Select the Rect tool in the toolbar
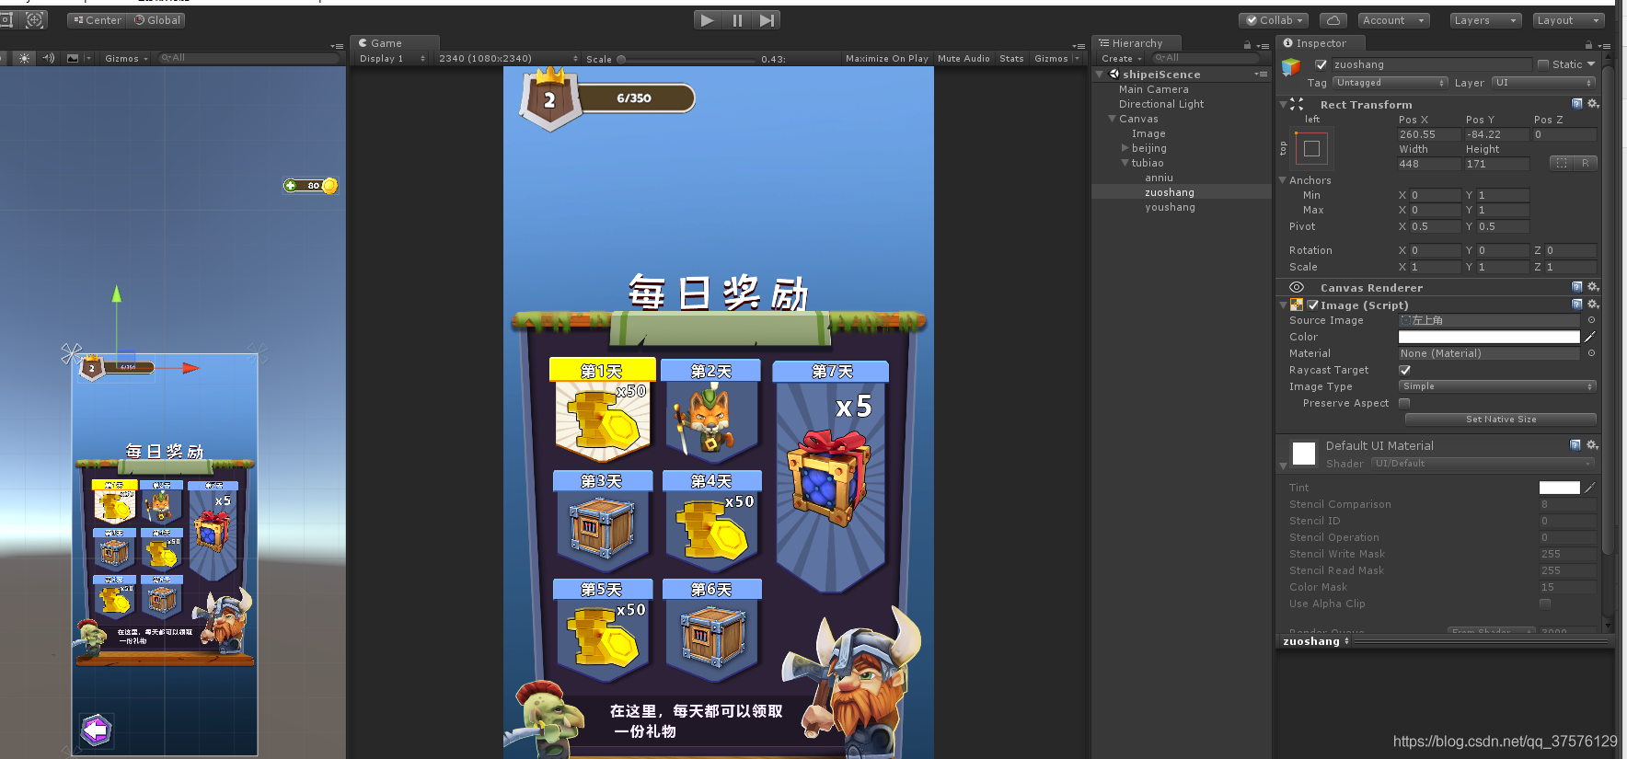1627x759 pixels. (x=6, y=19)
